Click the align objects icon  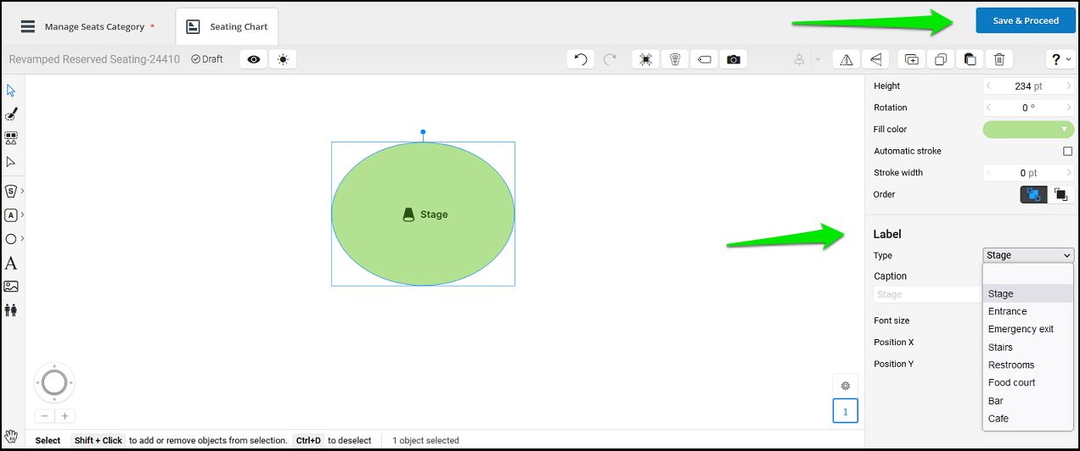[799, 59]
